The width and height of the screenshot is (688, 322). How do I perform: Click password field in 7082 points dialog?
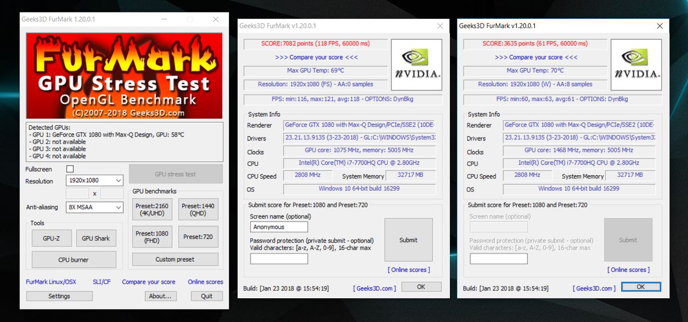click(279, 259)
